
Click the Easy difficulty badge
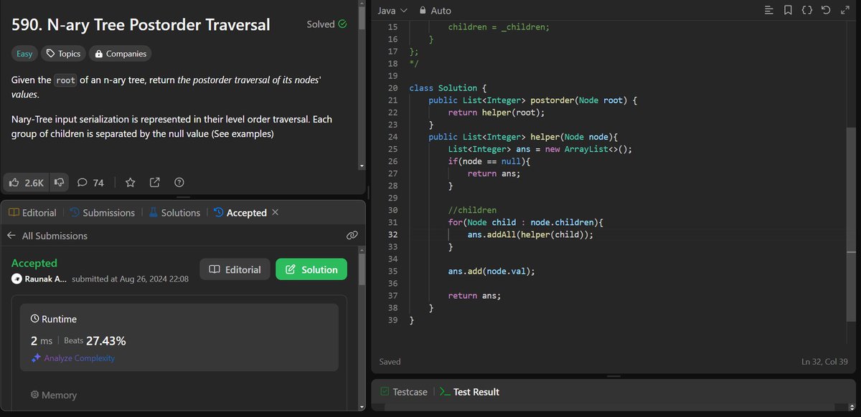pyautogui.click(x=24, y=54)
